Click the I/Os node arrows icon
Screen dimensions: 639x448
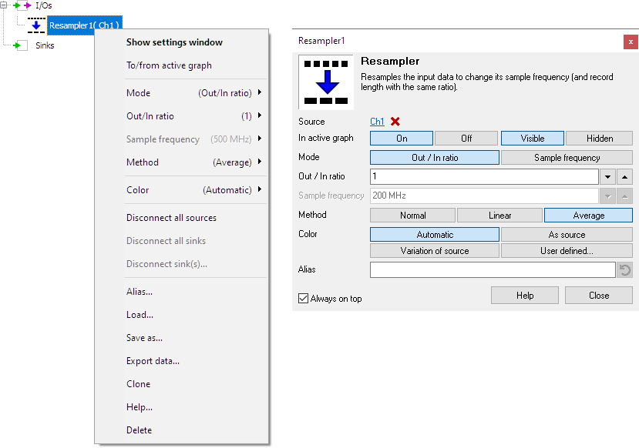pos(23,5)
